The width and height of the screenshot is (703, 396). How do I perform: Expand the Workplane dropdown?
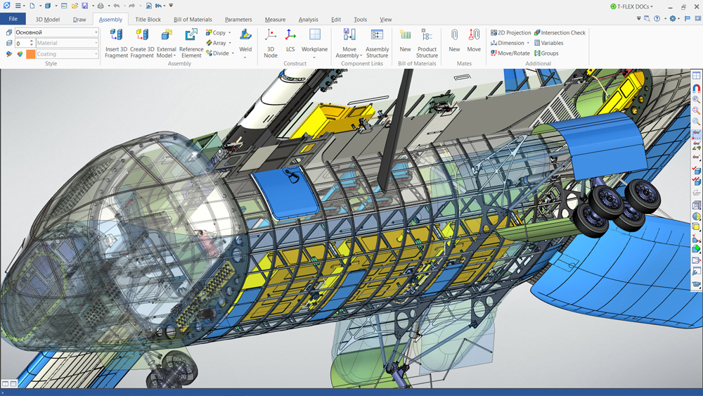314,58
